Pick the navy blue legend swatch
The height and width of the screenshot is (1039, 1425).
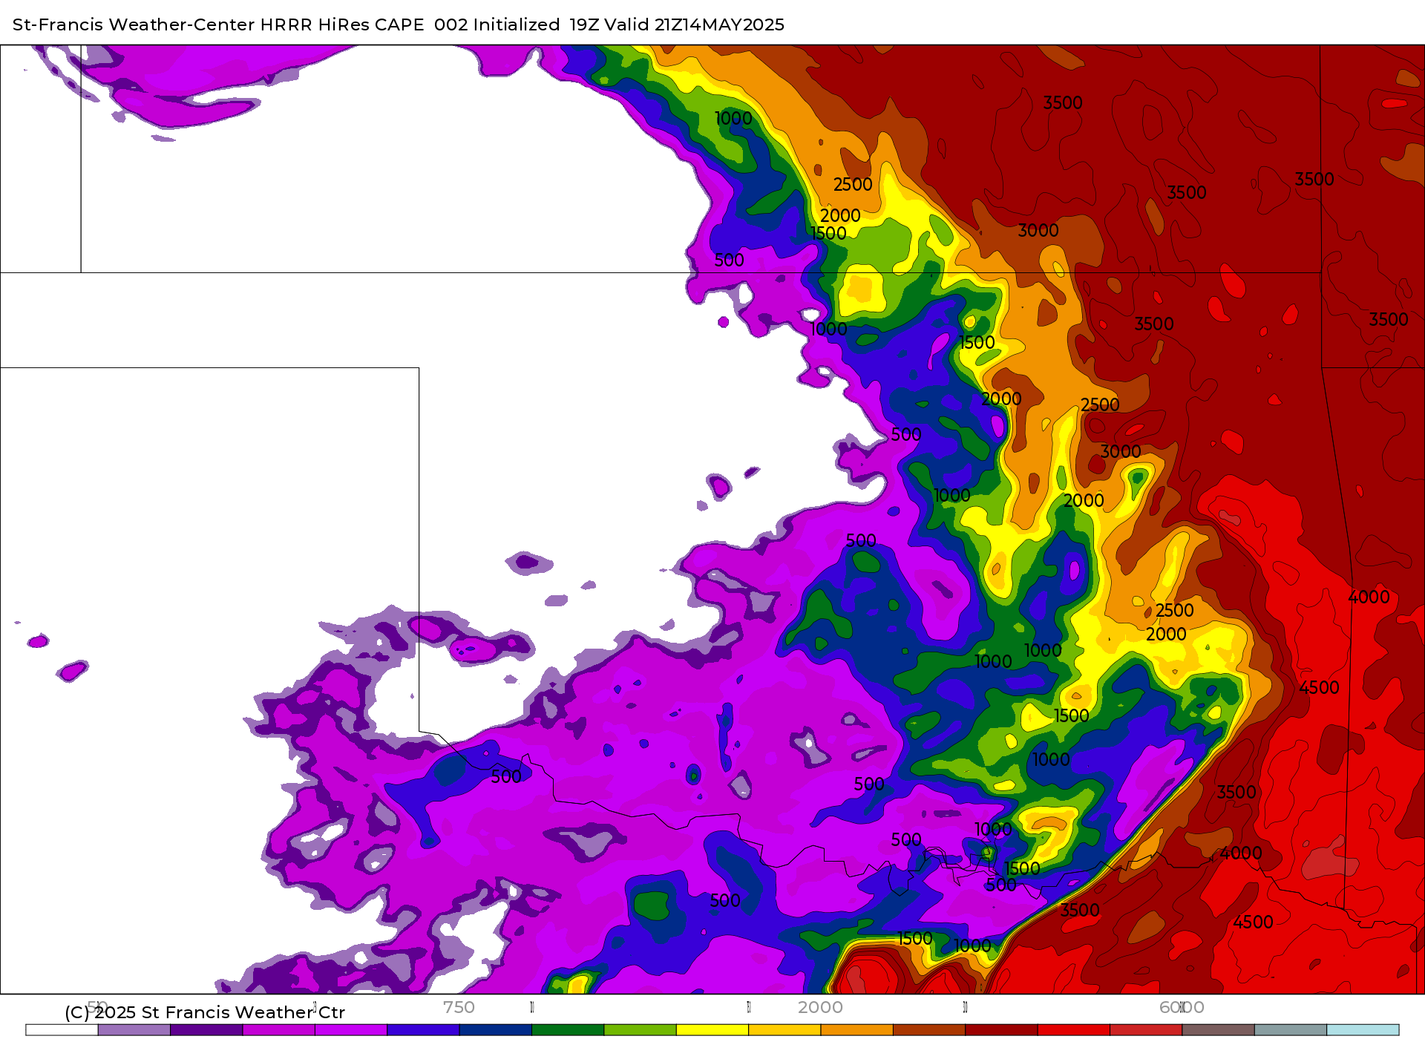(496, 1030)
